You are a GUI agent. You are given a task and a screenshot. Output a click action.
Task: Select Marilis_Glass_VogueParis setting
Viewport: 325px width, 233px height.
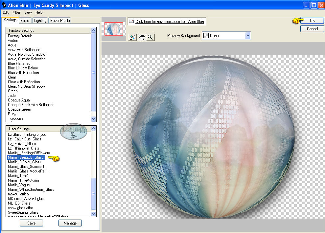coord(28,171)
